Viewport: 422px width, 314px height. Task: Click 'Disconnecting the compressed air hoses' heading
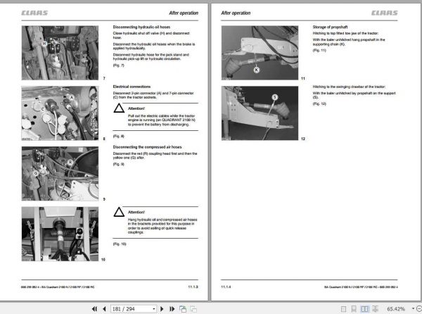click(147, 147)
